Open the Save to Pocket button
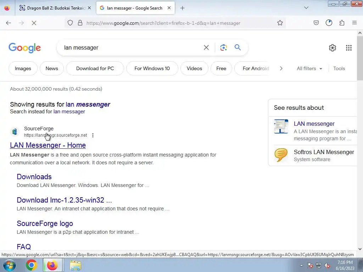This screenshot has width=363, height=272. pyautogui.click(x=316, y=23)
